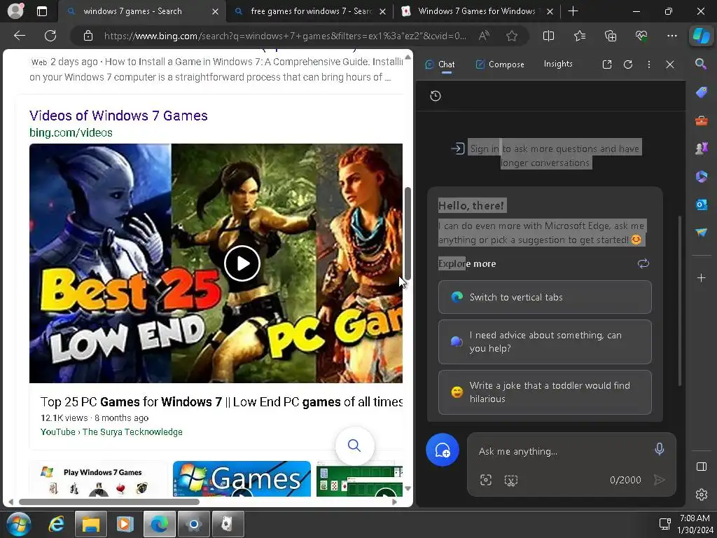
Task: Click 'Write a joke that a toddler' suggestion
Action: coord(545,392)
